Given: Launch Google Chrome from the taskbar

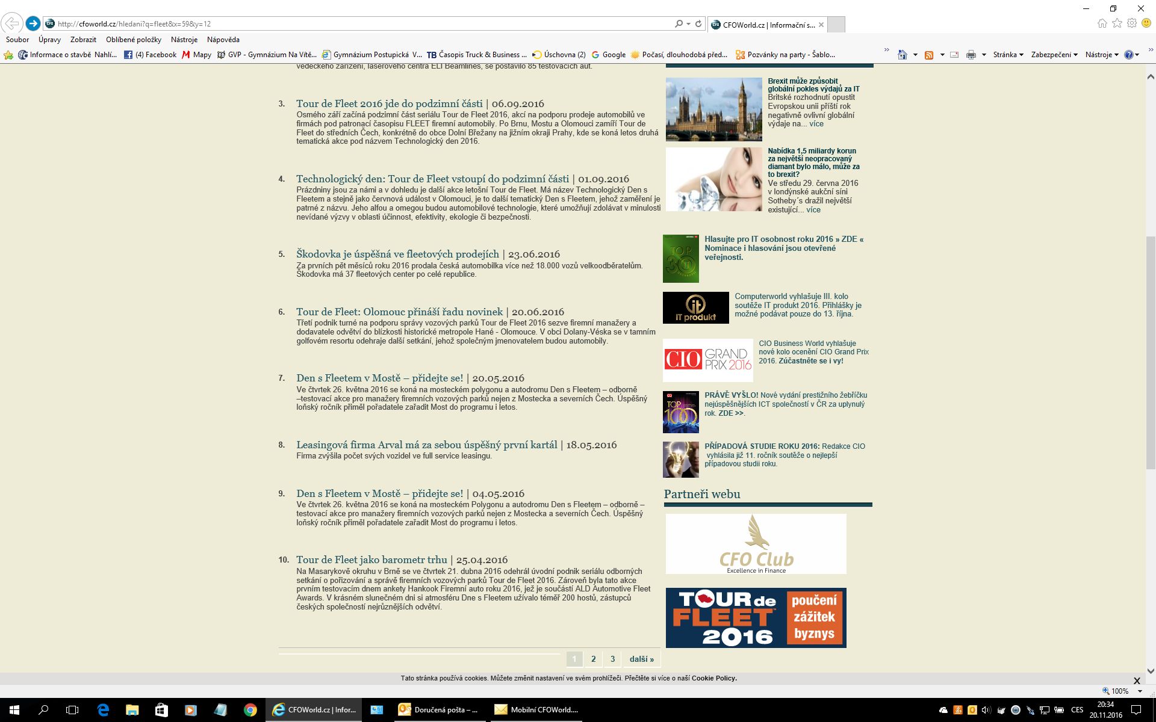Looking at the screenshot, I should click(250, 710).
